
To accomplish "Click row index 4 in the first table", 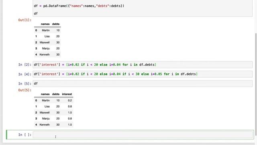I will click(x=36, y=54).
